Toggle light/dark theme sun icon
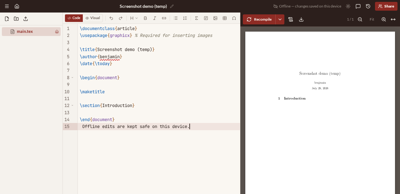 click(348, 6)
